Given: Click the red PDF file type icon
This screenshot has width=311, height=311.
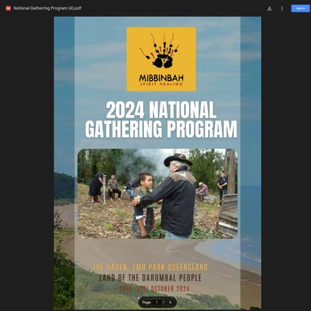Looking at the screenshot, I should coord(8,8).
